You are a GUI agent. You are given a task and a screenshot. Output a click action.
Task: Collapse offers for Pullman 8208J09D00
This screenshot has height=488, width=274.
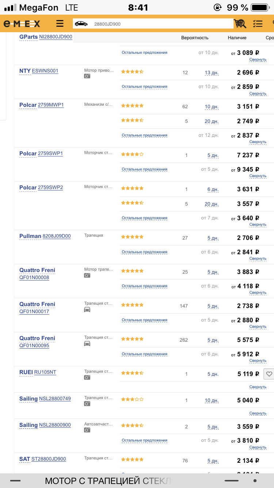(x=258, y=259)
